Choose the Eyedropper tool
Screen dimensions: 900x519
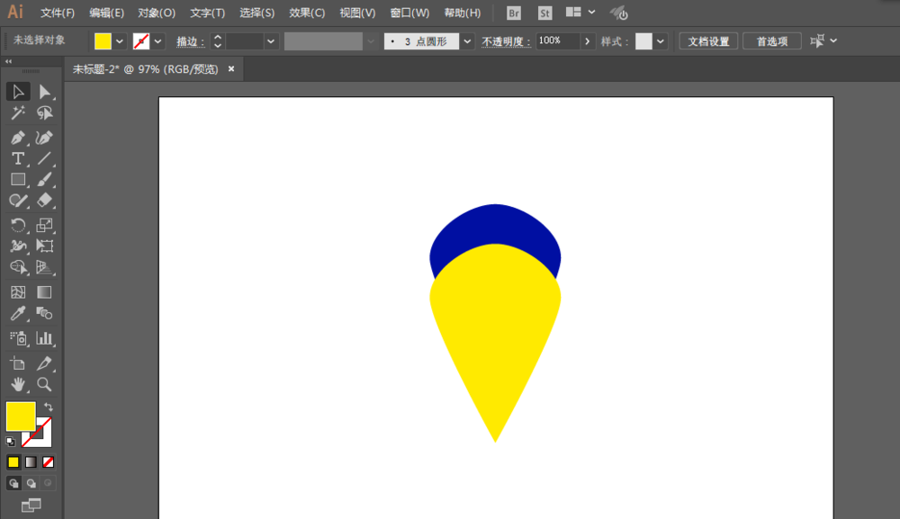click(17, 314)
